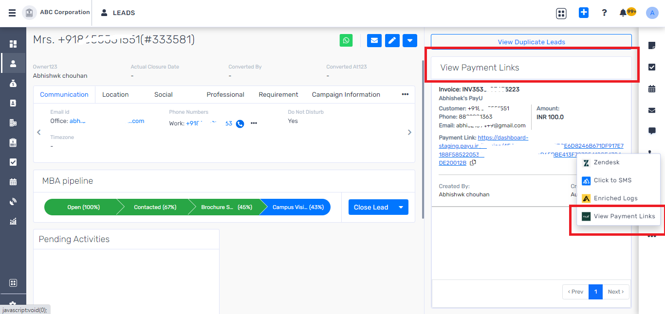Screen dimensions: 665x314
Task: Toggle the hamburger sidebar menu
Action: [x=12, y=13]
